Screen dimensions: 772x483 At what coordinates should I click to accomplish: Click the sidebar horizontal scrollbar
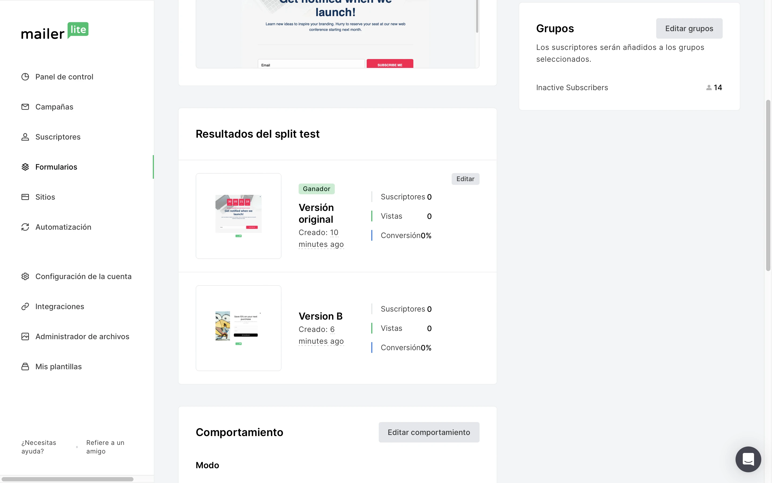pos(67,479)
